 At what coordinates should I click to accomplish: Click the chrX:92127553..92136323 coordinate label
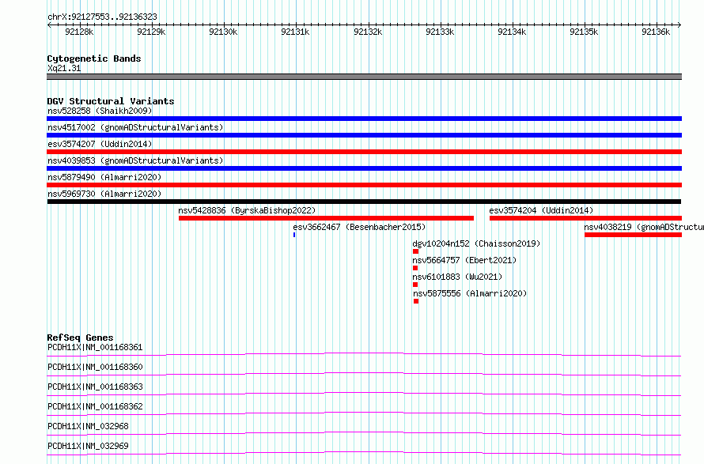pos(102,17)
